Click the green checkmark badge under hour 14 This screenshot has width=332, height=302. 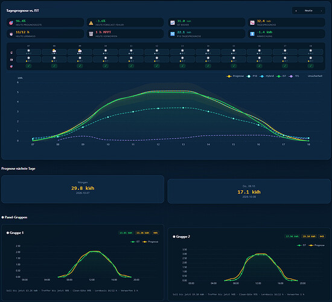point(208,66)
